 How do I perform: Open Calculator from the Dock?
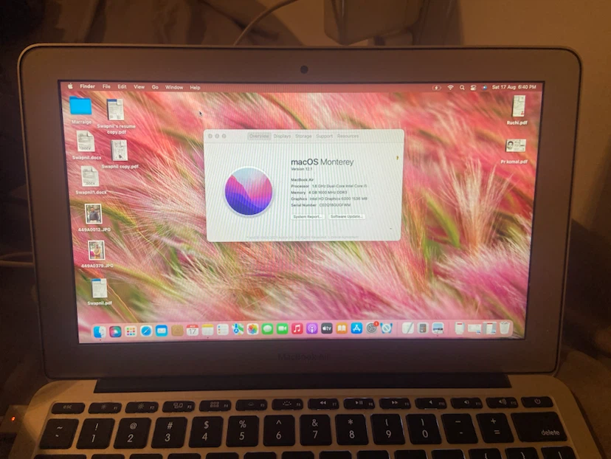point(423,328)
